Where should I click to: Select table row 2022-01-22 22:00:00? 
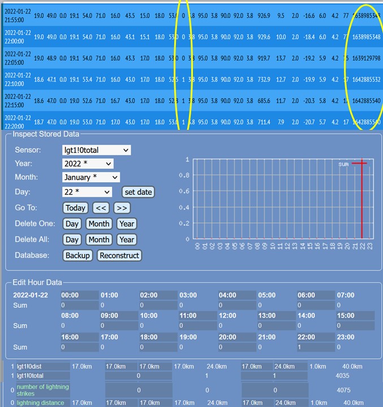[192, 37]
